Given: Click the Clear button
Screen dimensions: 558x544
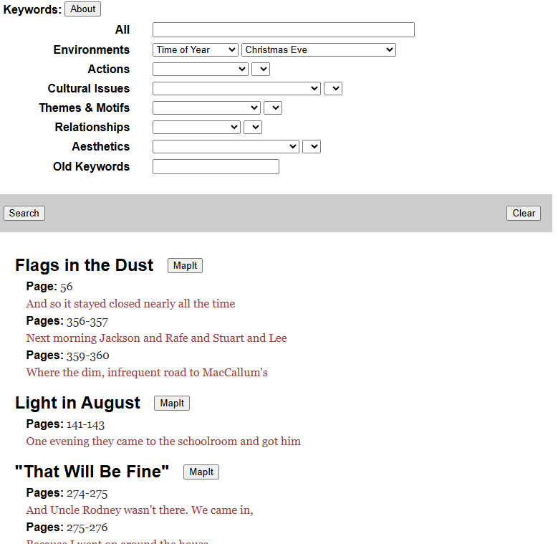Looking at the screenshot, I should [524, 214].
